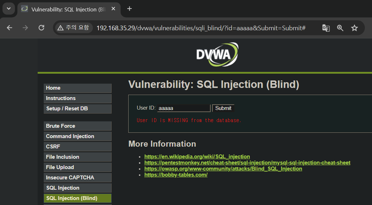Open a new browser tab
Screen dimensions: 372x205
click(x=129, y=9)
